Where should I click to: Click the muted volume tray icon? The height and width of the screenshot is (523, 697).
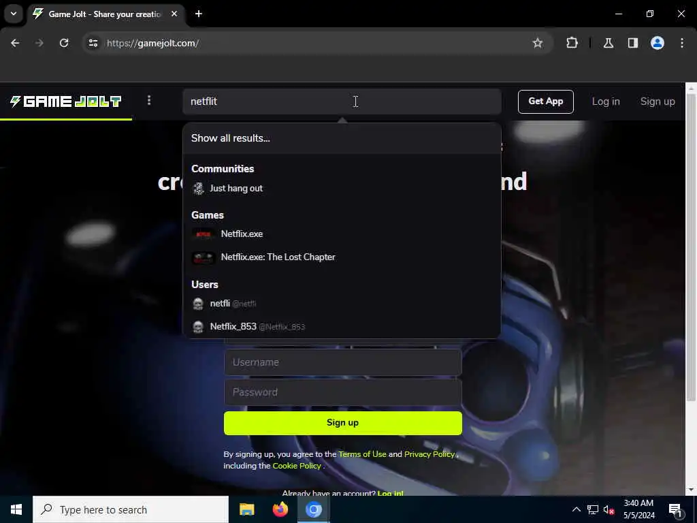point(609,509)
